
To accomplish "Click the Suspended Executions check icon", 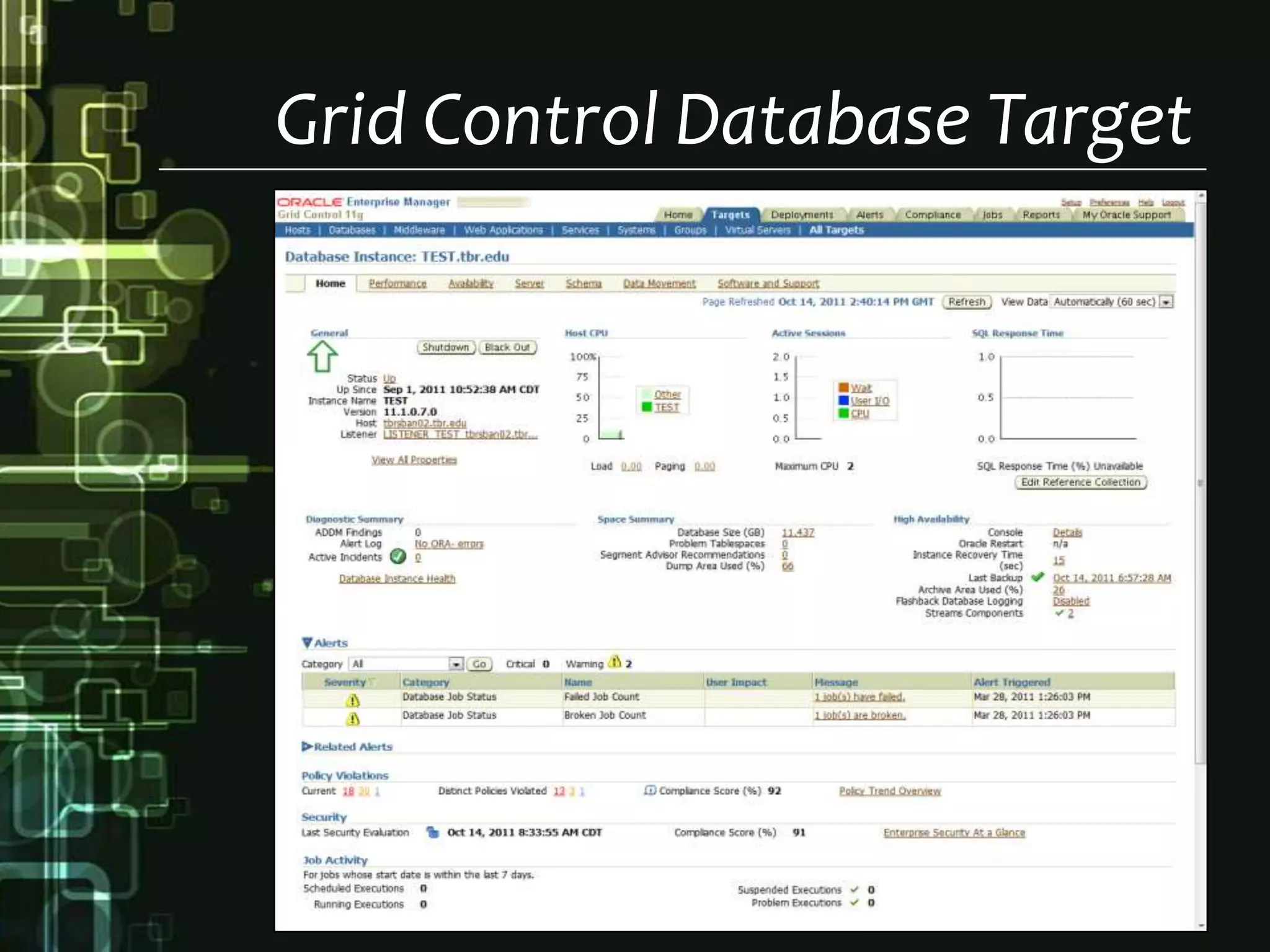I will click(855, 889).
